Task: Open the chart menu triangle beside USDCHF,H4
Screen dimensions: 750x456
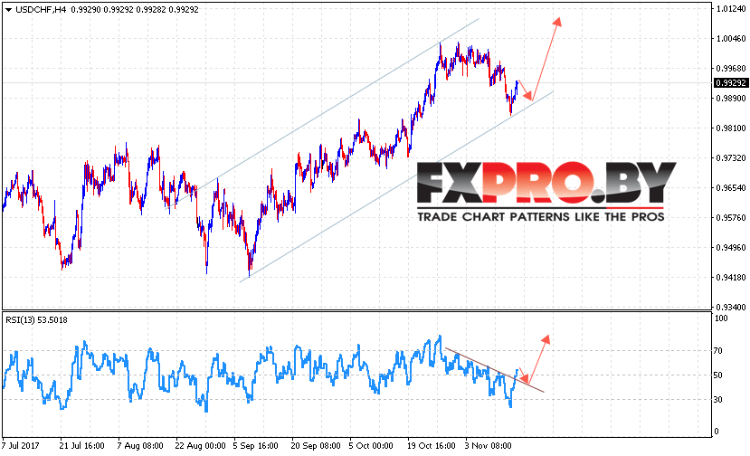Action: coord(8,10)
